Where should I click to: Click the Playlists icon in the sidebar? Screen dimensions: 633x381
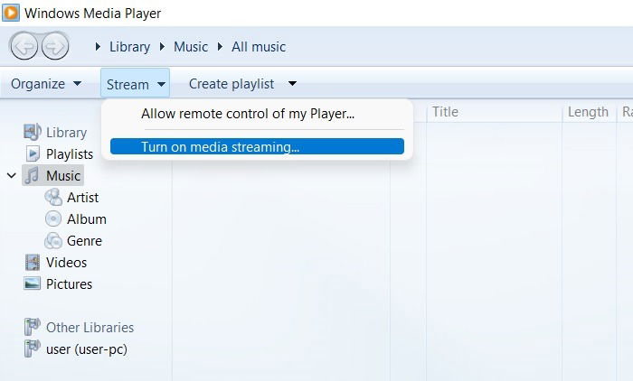tap(33, 153)
